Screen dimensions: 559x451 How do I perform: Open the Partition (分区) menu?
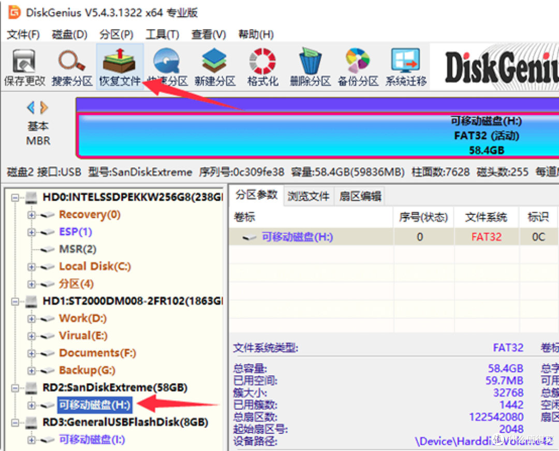click(x=116, y=35)
